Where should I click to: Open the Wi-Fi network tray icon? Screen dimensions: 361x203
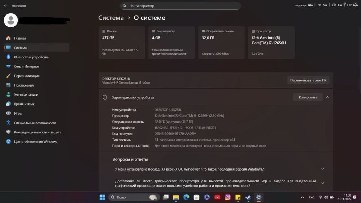(x=320, y=197)
